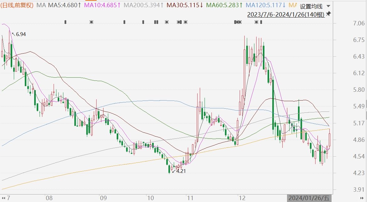Click the 5.17 price axis label

point(359,123)
